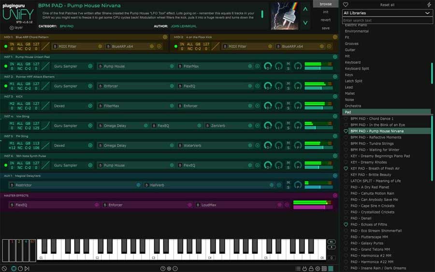
Task: Open LoudMax effect menu icon in Master Effects
Action: click(279, 205)
